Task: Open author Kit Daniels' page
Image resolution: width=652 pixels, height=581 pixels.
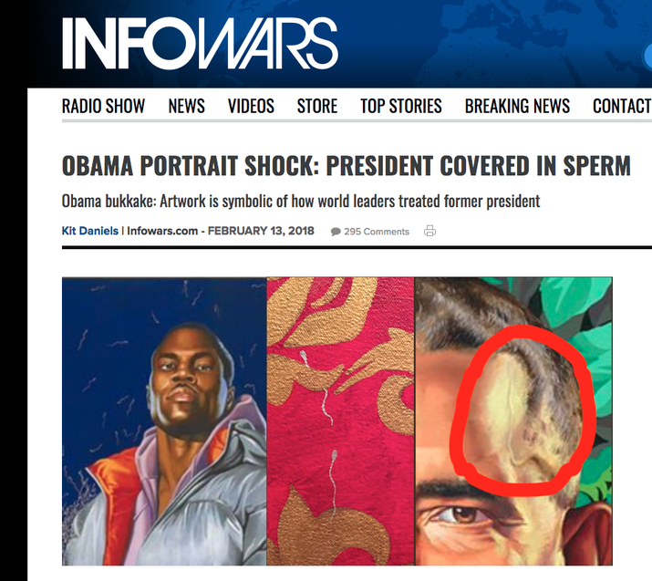Action: click(89, 231)
